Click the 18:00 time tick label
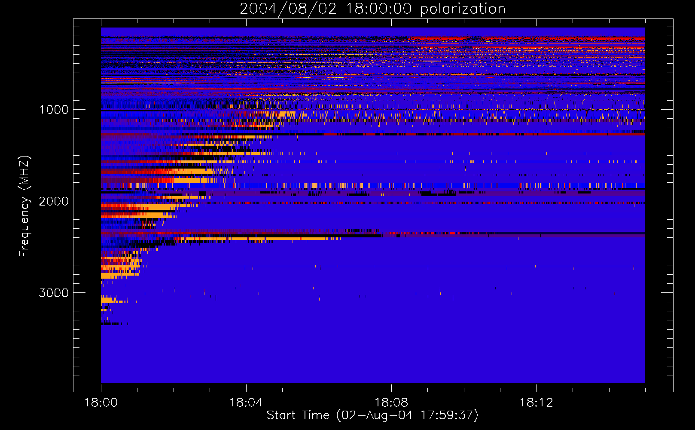Screen dimensions: 695x430 coord(101,403)
